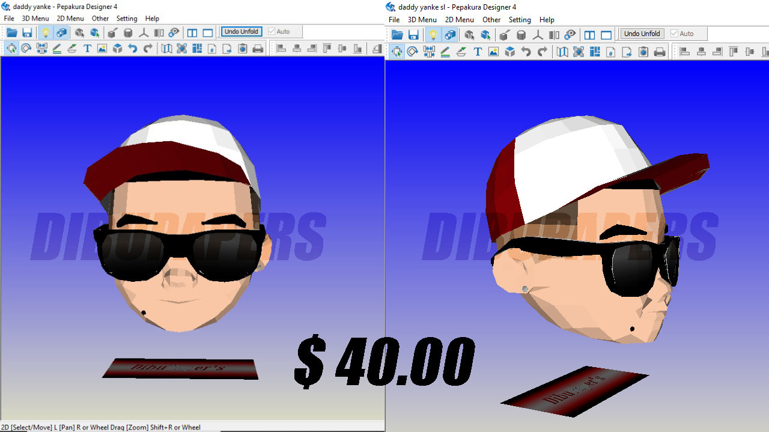
Task: Click the cube-with-pencil icon in left window
Action: tap(112, 32)
